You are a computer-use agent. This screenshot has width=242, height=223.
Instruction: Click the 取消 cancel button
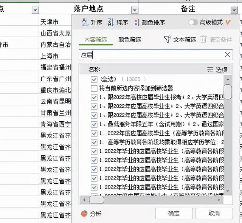(x=214, y=214)
